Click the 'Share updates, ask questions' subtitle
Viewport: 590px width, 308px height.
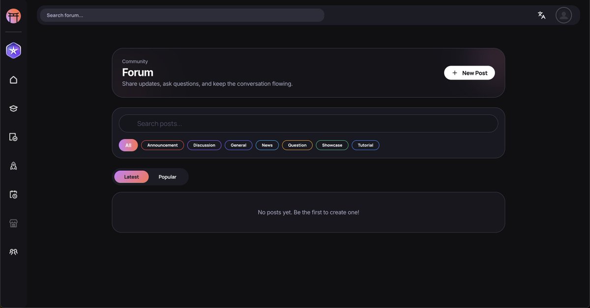(207, 84)
